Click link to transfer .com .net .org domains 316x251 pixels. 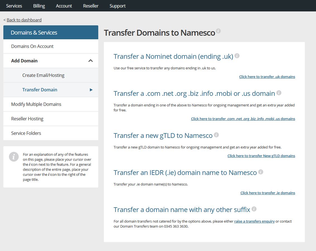coord(243,119)
